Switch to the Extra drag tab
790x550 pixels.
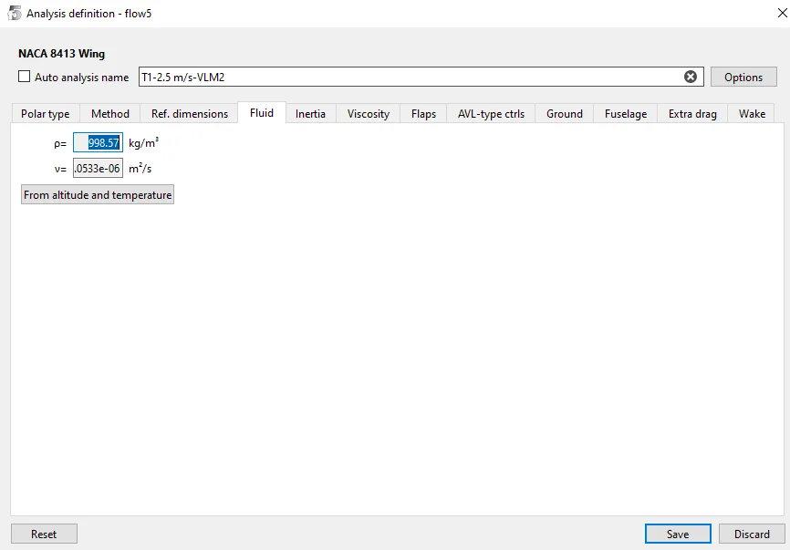[x=692, y=114]
